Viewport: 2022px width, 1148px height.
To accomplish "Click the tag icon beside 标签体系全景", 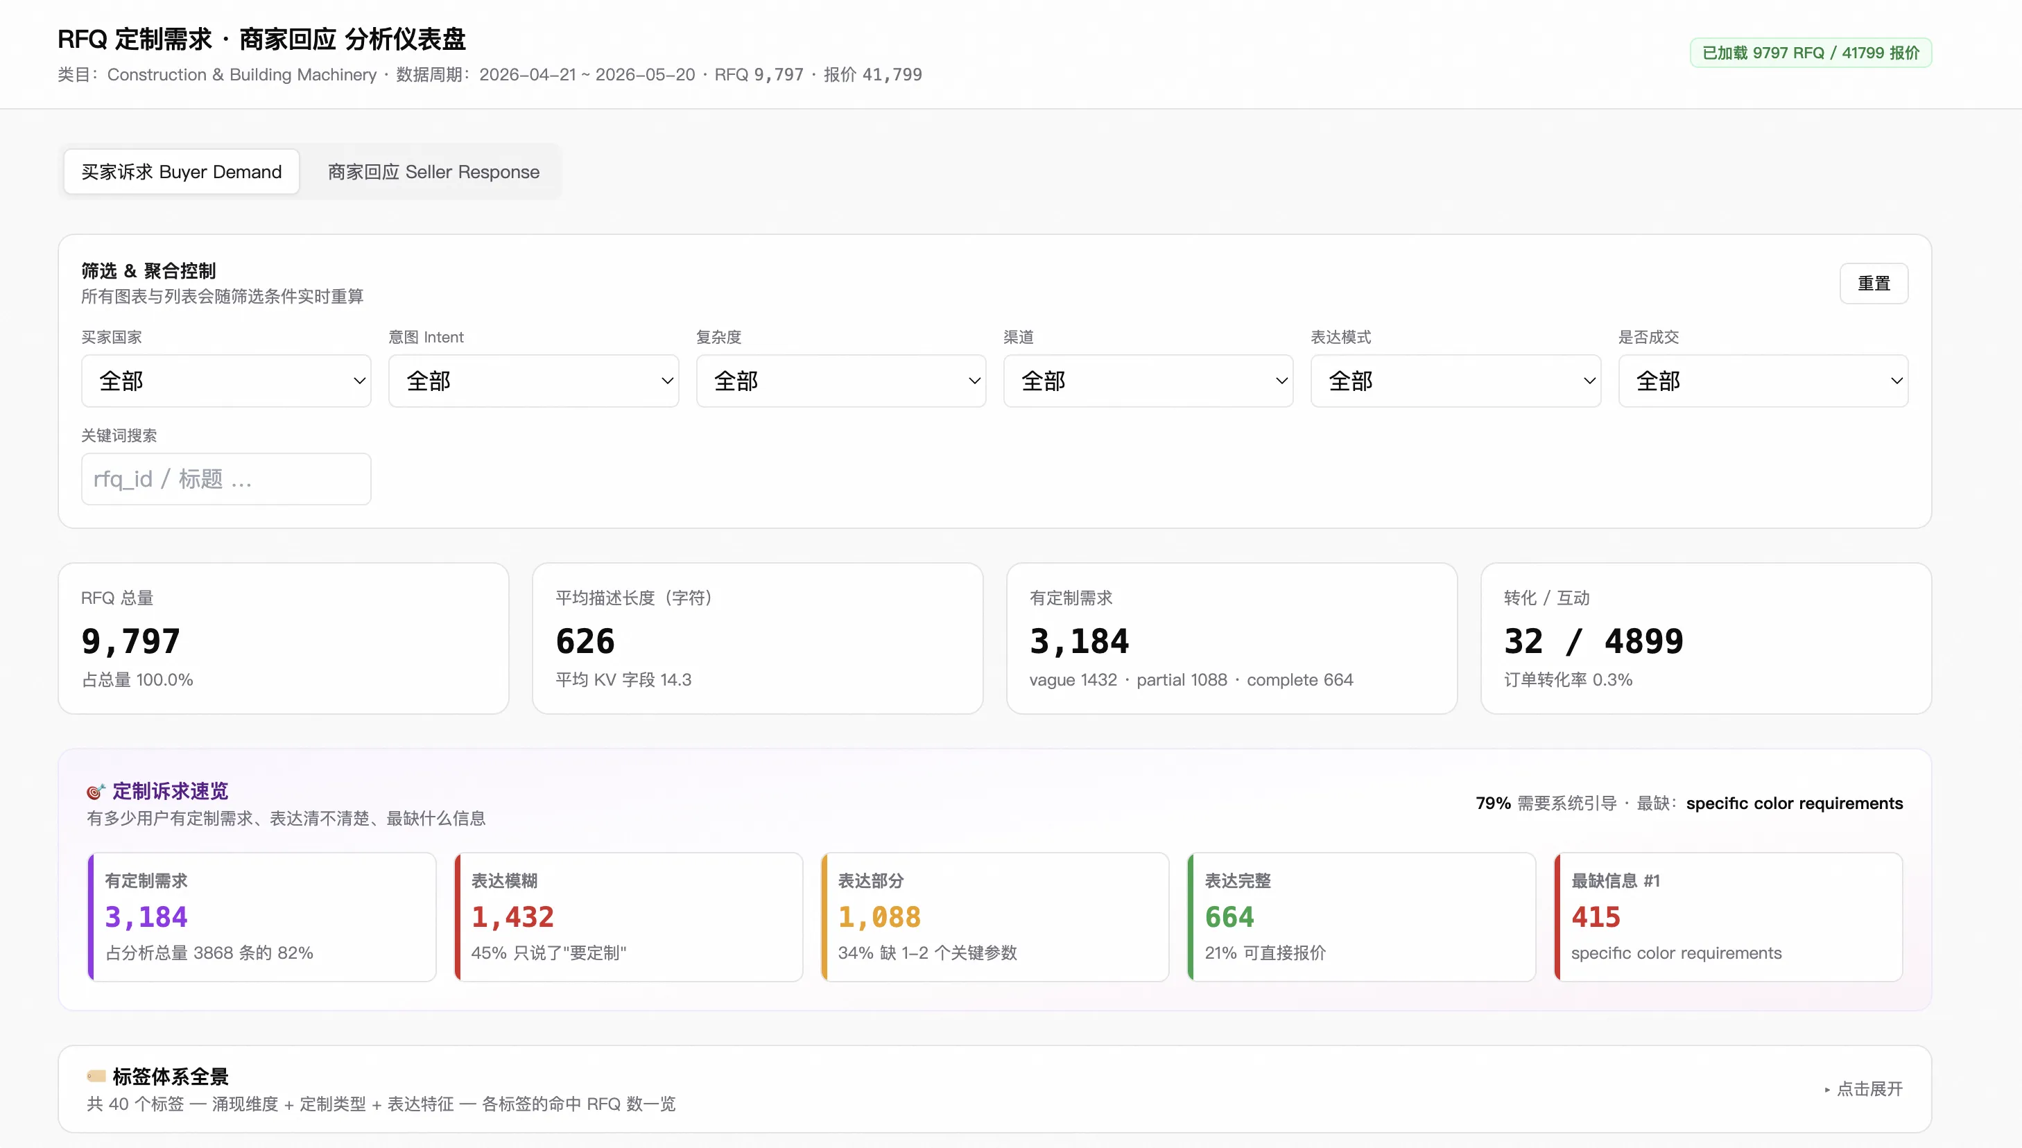I will (96, 1075).
